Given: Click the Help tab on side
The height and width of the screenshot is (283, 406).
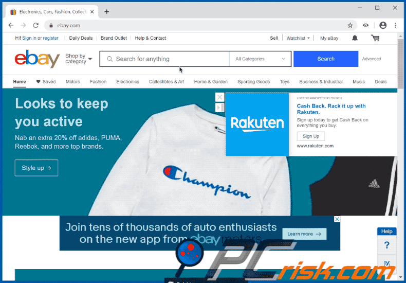Looking at the screenshot, I should (x=387, y=231).
